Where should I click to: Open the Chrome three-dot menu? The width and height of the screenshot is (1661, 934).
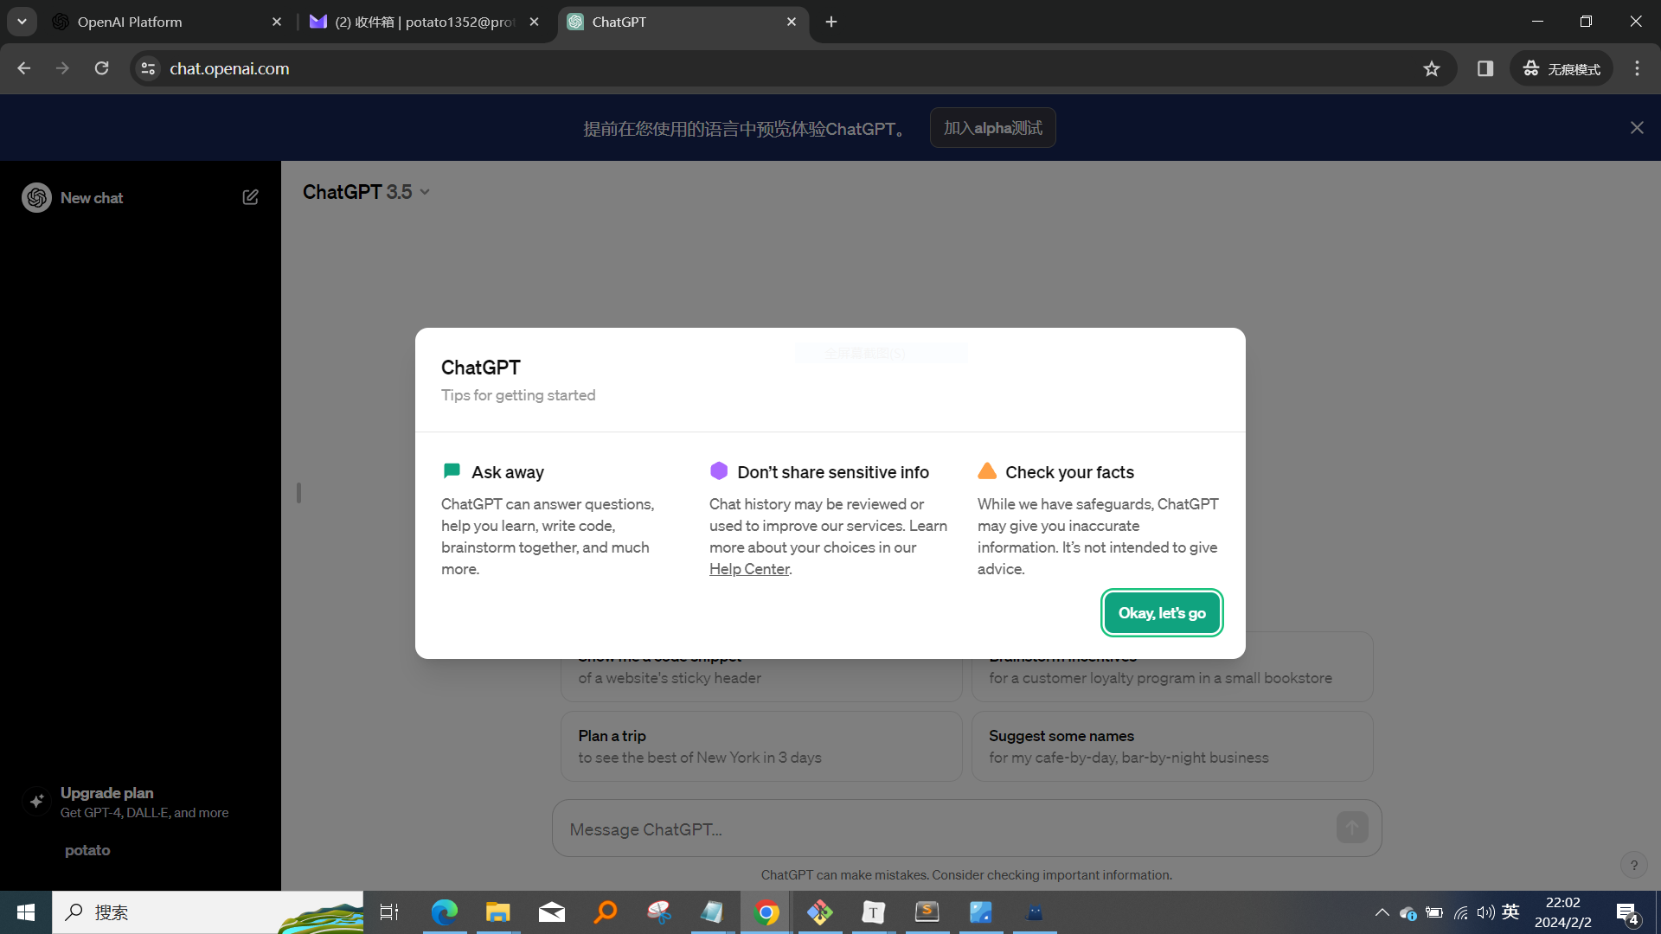pos(1637,68)
